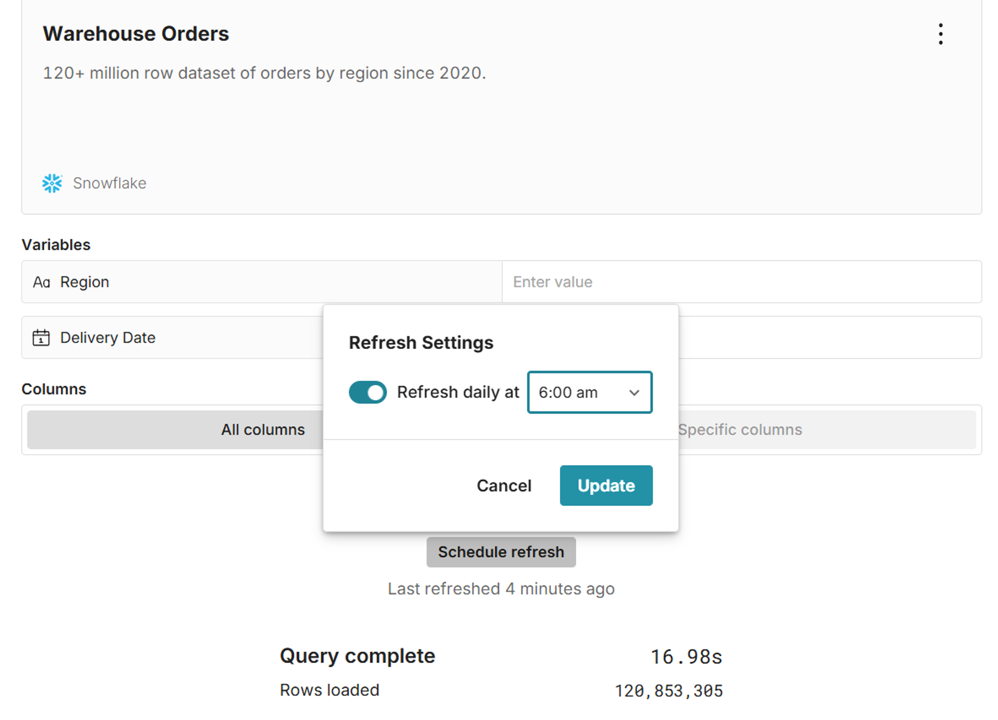Click the Rows loaded count 120,853,305
The width and height of the screenshot is (998, 720).
click(668, 691)
